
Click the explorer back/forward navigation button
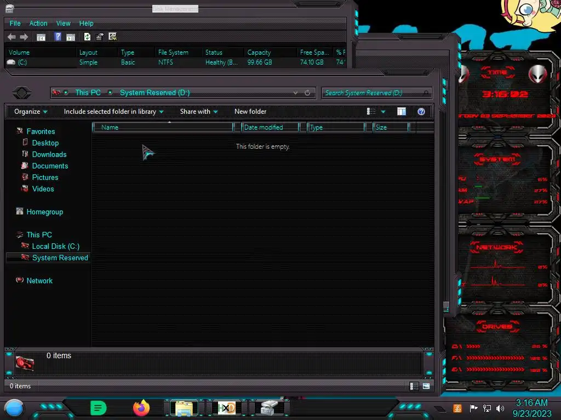[22, 93]
